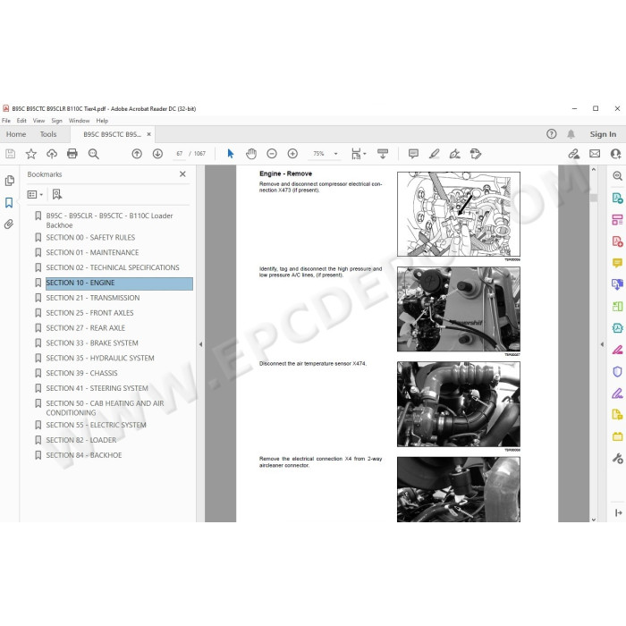Open the Window menu
The width and height of the screenshot is (626, 626).
click(79, 121)
